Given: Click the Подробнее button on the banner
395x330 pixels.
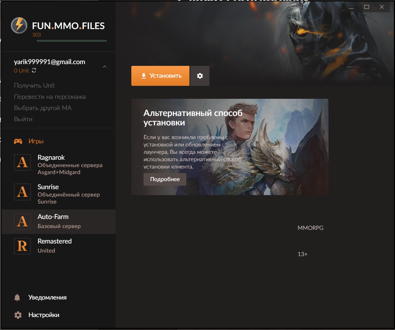Looking at the screenshot, I should pos(165,179).
